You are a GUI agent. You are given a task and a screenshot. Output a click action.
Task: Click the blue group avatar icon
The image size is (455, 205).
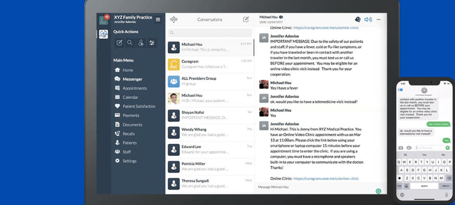pyautogui.click(x=173, y=81)
